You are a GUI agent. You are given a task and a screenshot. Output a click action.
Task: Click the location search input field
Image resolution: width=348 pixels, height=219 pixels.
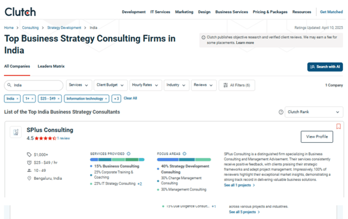point(36,85)
